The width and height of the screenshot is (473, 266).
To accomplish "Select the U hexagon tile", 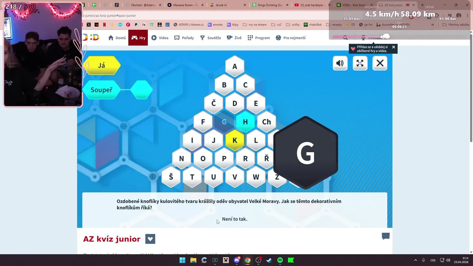I will click(x=214, y=177).
